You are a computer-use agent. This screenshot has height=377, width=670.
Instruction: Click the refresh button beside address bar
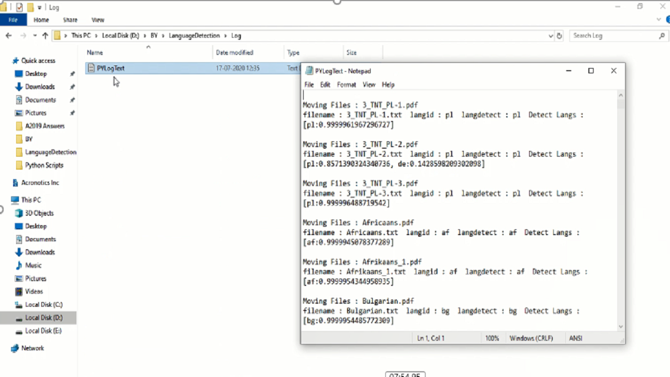pyautogui.click(x=559, y=36)
